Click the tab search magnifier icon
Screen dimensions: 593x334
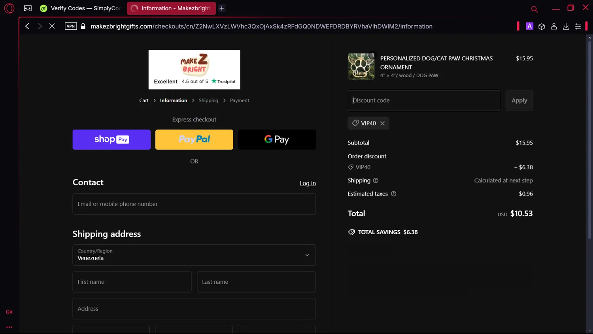click(534, 9)
